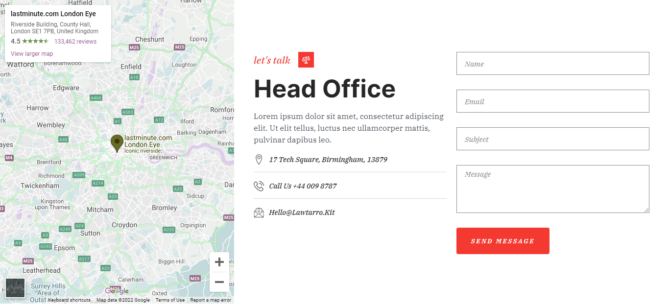
Task: Focus the Name input field
Action: pyautogui.click(x=552, y=64)
